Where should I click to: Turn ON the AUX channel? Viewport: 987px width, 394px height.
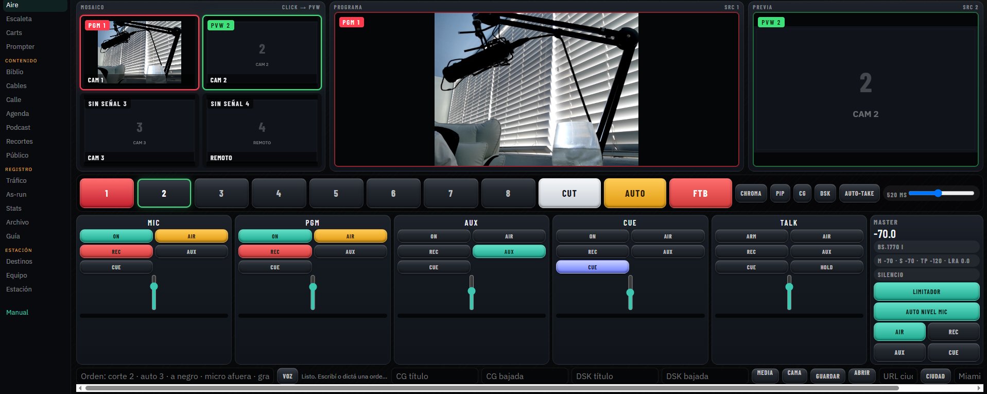(434, 236)
